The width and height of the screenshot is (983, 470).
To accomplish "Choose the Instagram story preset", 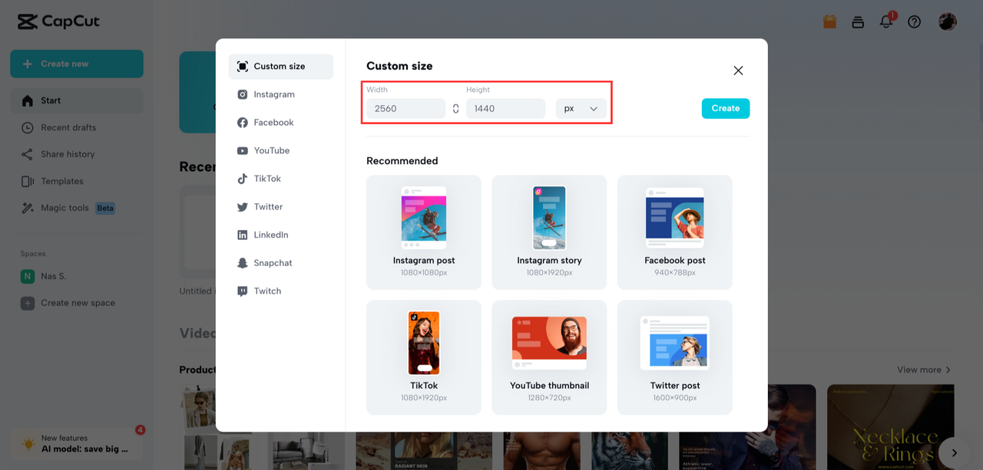I will pyautogui.click(x=549, y=232).
